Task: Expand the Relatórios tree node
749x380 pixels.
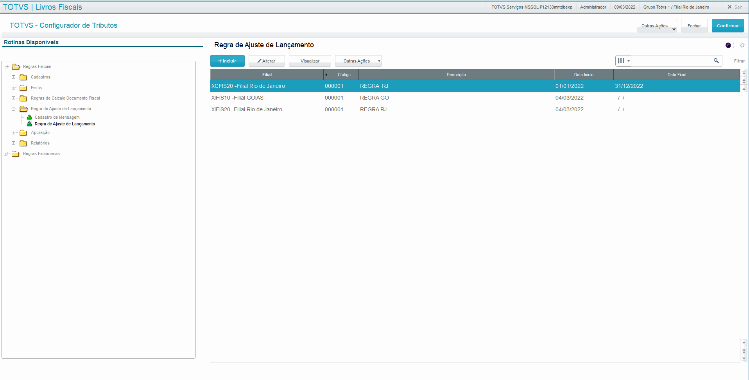Action: [x=14, y=143]
